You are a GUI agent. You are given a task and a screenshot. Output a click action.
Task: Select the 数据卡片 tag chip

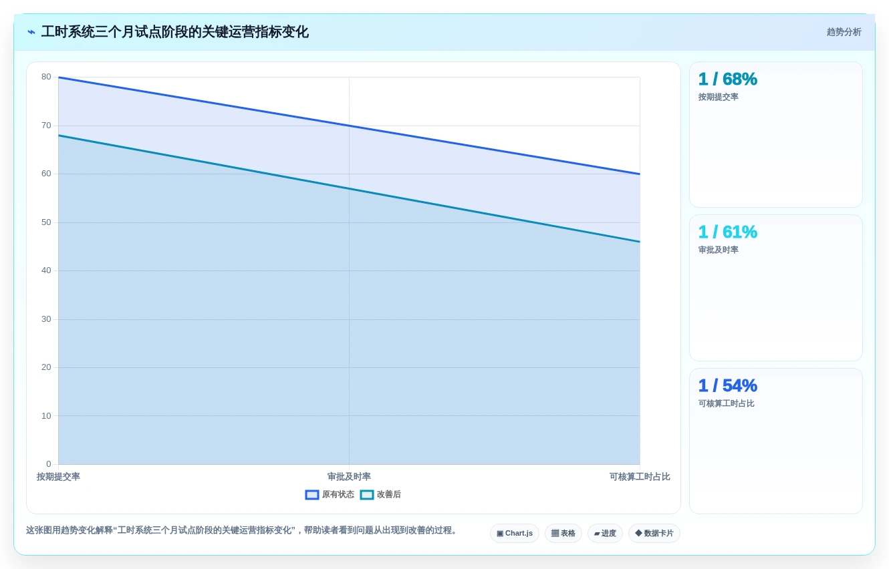654,533
